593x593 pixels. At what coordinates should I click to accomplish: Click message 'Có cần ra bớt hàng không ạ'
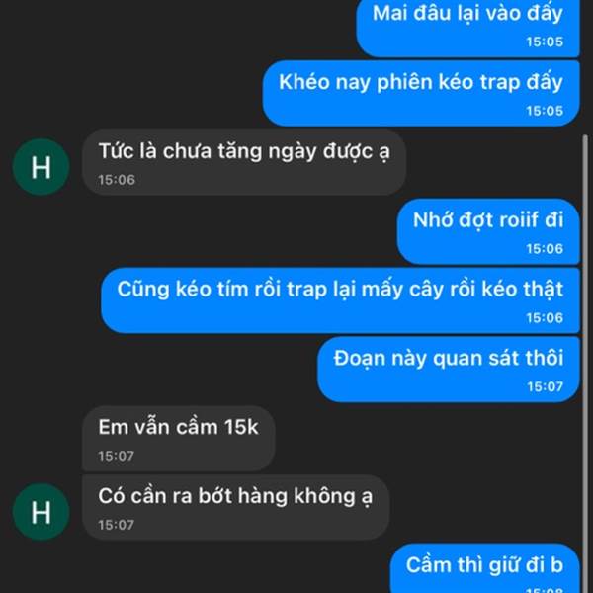pos(235,507)
